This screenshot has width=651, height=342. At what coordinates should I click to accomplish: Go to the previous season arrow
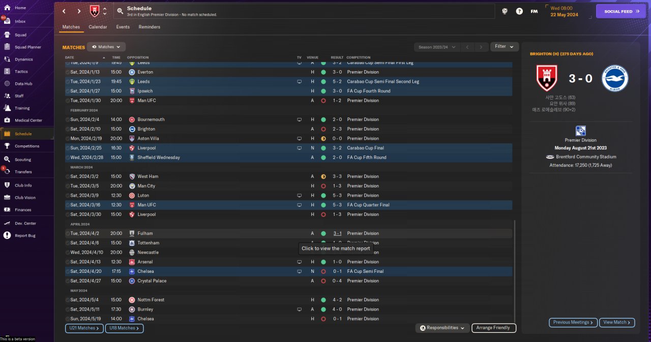click(x=467, y=47)
